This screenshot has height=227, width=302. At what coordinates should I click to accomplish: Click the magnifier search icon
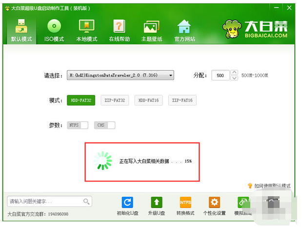click(x=86, y=202)
